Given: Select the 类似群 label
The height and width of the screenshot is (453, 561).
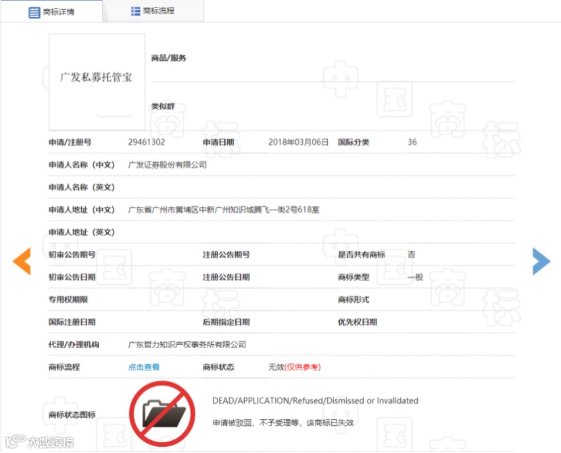Looking at the screenshot, I should pyautogui.click(x=163, y=106).
